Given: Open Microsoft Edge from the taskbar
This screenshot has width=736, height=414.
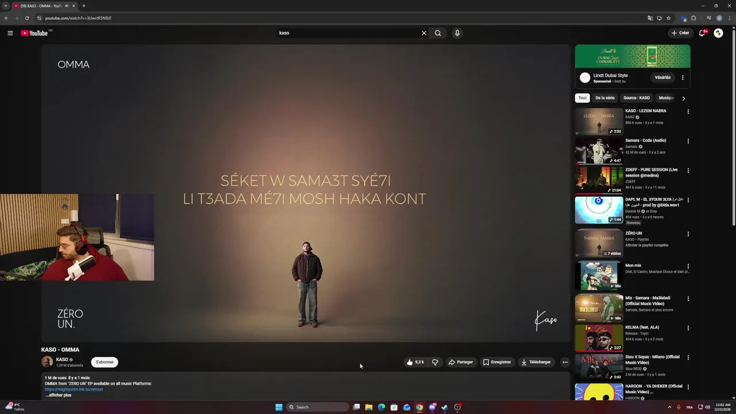Looking at the screenshot, I should click(x=381, y=407).
